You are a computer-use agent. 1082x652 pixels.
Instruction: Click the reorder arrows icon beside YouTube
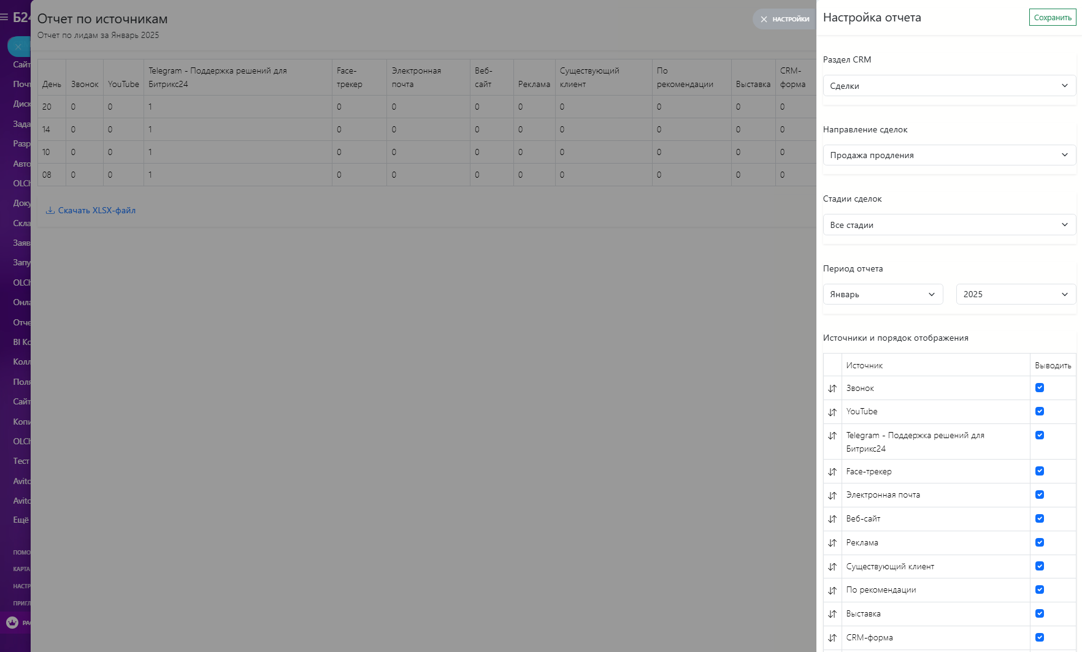(x=832, y=412)
